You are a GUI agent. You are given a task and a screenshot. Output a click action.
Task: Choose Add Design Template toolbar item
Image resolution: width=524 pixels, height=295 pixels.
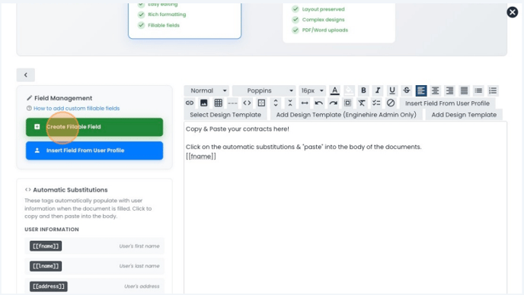click(464, 115)
